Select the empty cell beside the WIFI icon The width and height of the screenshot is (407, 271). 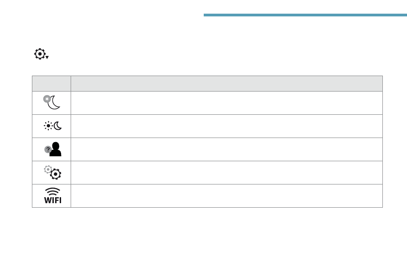(227, 196)
